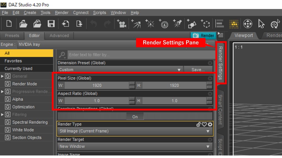The image size is (282, 158).
Task: Open the Render Type dropdown
Action: click(135, 131)
